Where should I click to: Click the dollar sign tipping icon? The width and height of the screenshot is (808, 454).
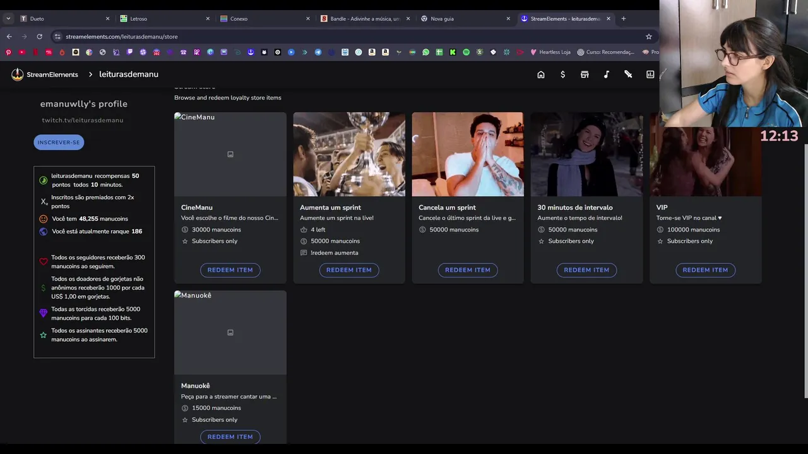point(562,74)
